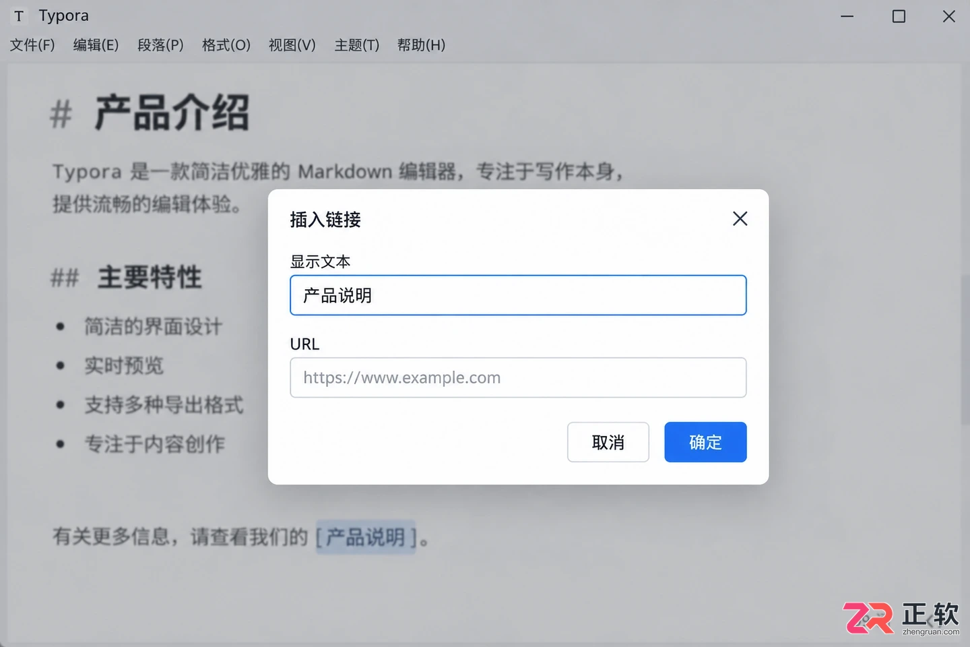Close the 插入链接 dialog
This screenshot has width=970, height=647.
[x=740, y=218]
